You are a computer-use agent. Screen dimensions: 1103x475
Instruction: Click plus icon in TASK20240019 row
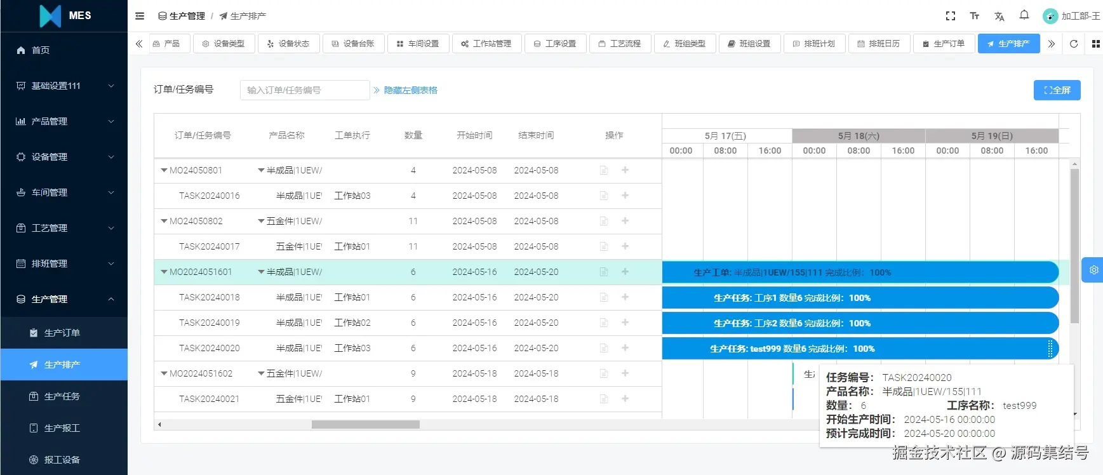[625, 323]
